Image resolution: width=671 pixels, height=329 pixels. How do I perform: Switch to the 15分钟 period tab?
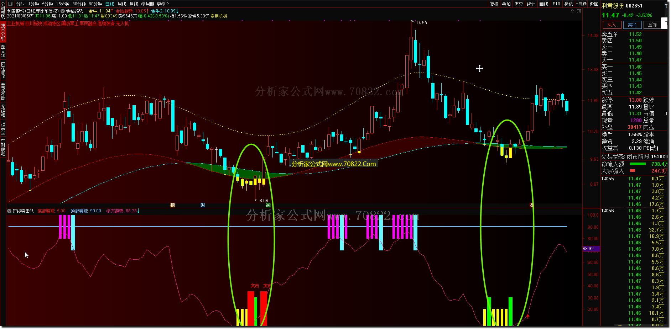[x=62, y=4]
